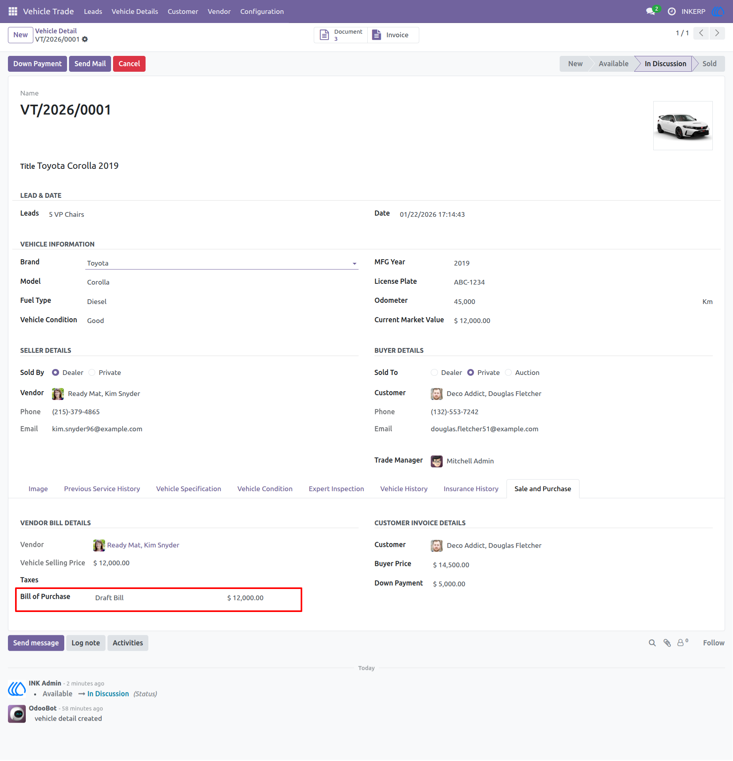733x761 pixels.
Task: Select Dealer under Sold To
Action: 434,373
